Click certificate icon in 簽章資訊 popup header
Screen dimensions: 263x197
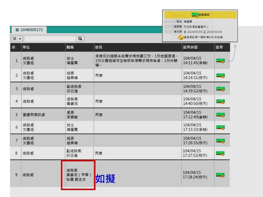(x=195, y=15)
